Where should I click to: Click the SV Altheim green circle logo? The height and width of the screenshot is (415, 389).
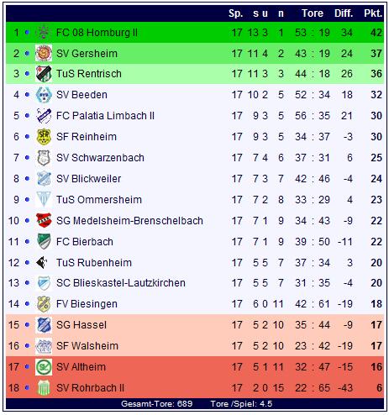pyautogui.click(x=44, y=367)
